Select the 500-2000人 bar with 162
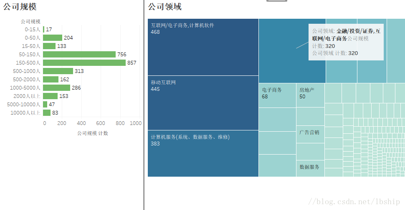 tap(51, 80)
